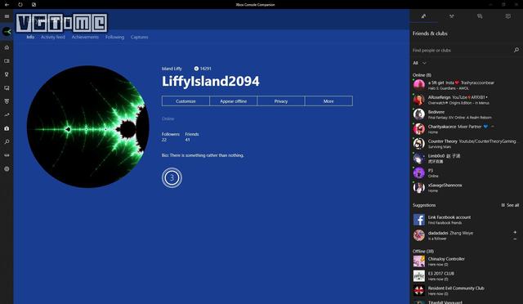Viewport: 523px width, 304px height.
Task: Click the gamerscore icon next to 14291
Action: pyautogui.click(x=196, y=69)
